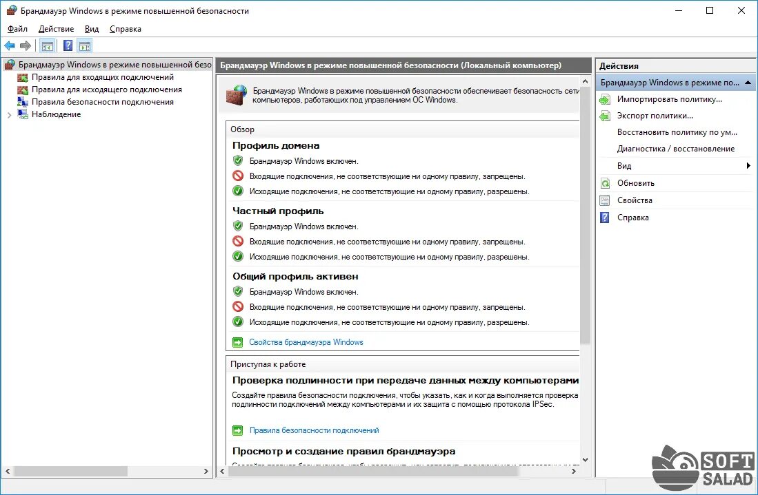The image size is (758, 495).
Task: Click the Обзор section header
Action: [242, 129]
